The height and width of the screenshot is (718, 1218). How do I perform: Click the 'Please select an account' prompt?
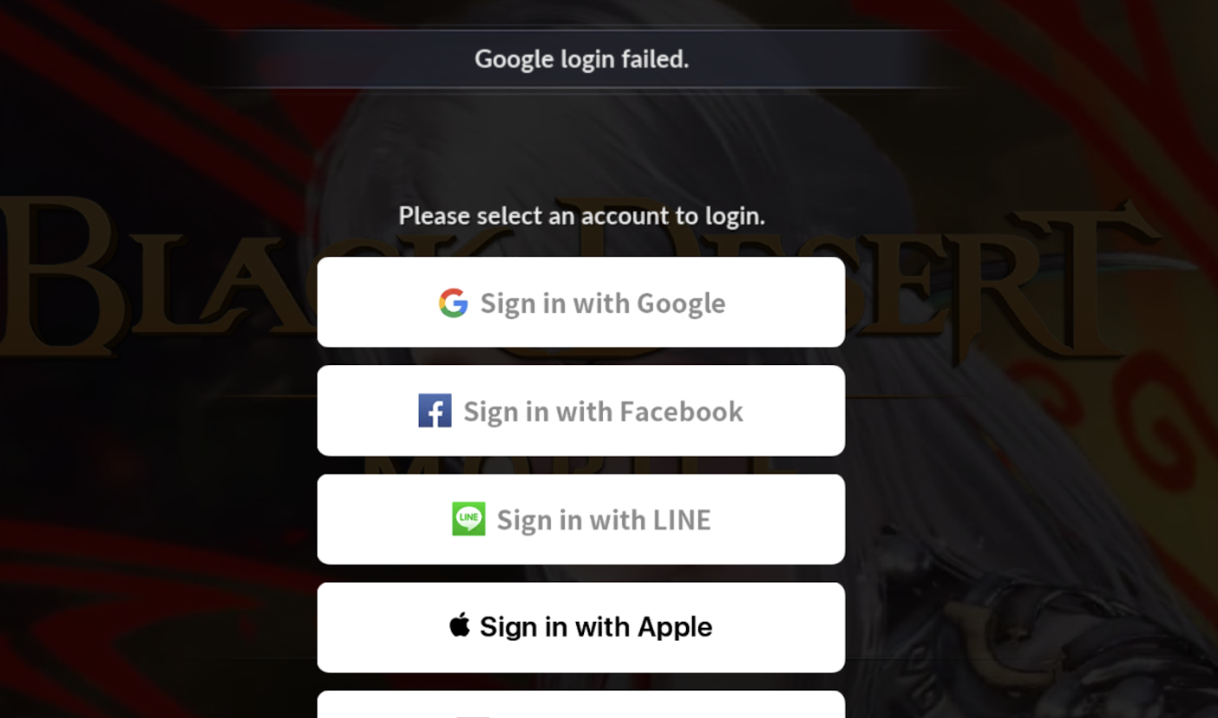581,215
